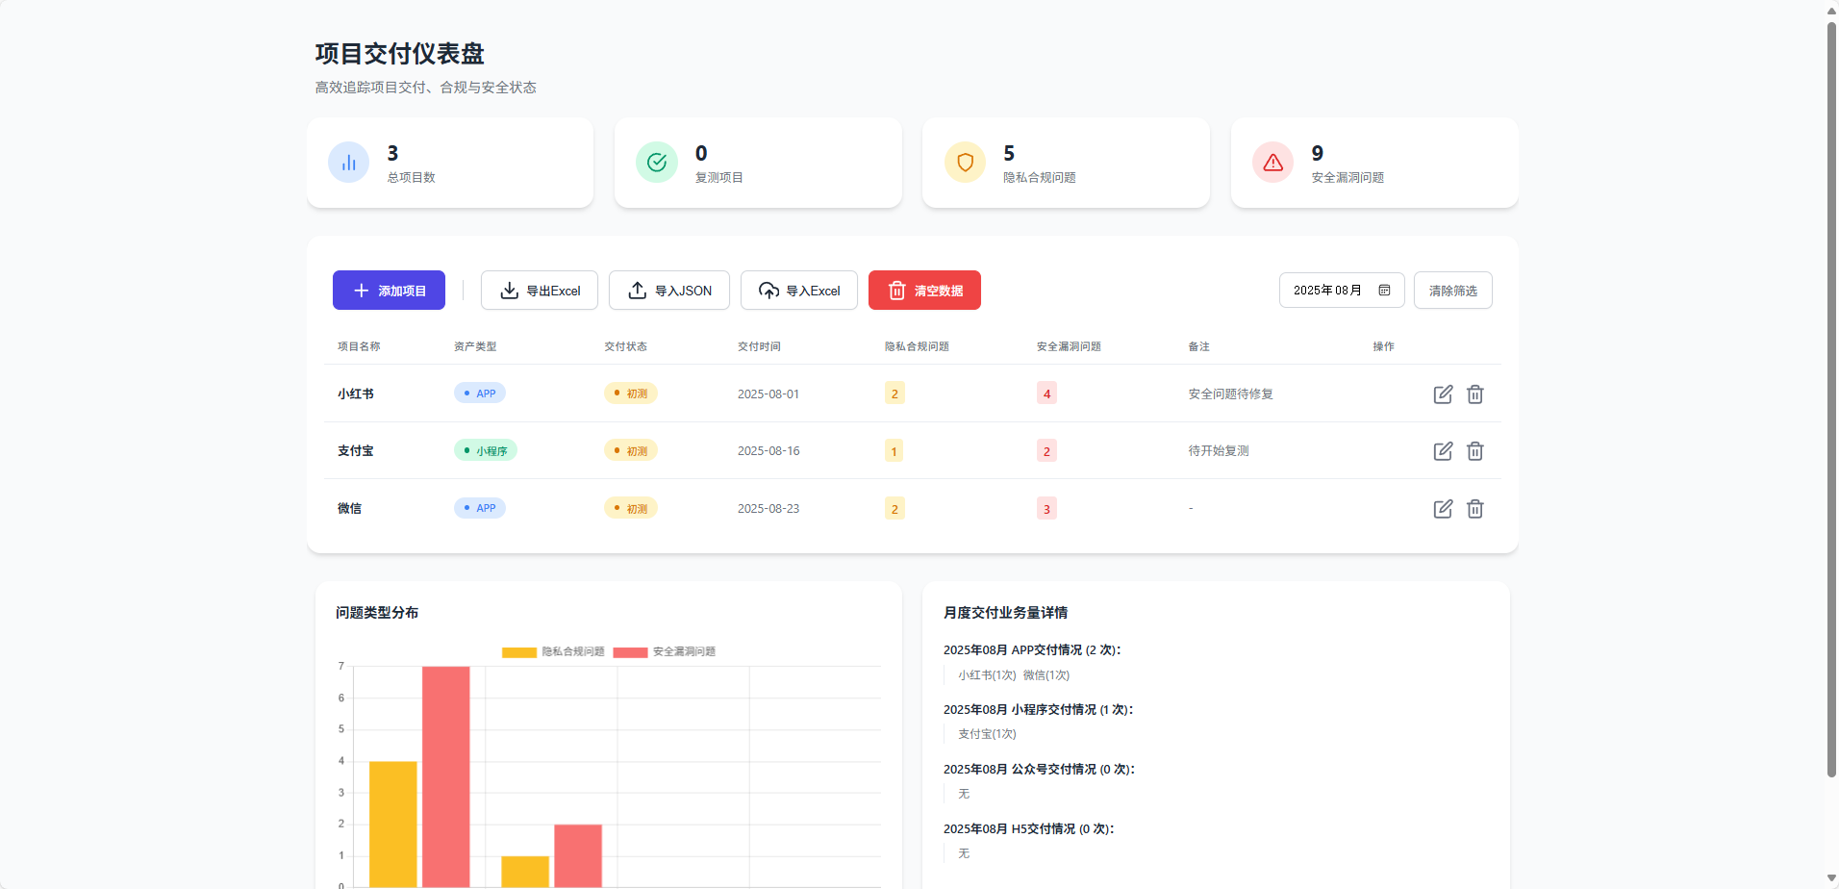Delete the 小红书 project row

1474,394
